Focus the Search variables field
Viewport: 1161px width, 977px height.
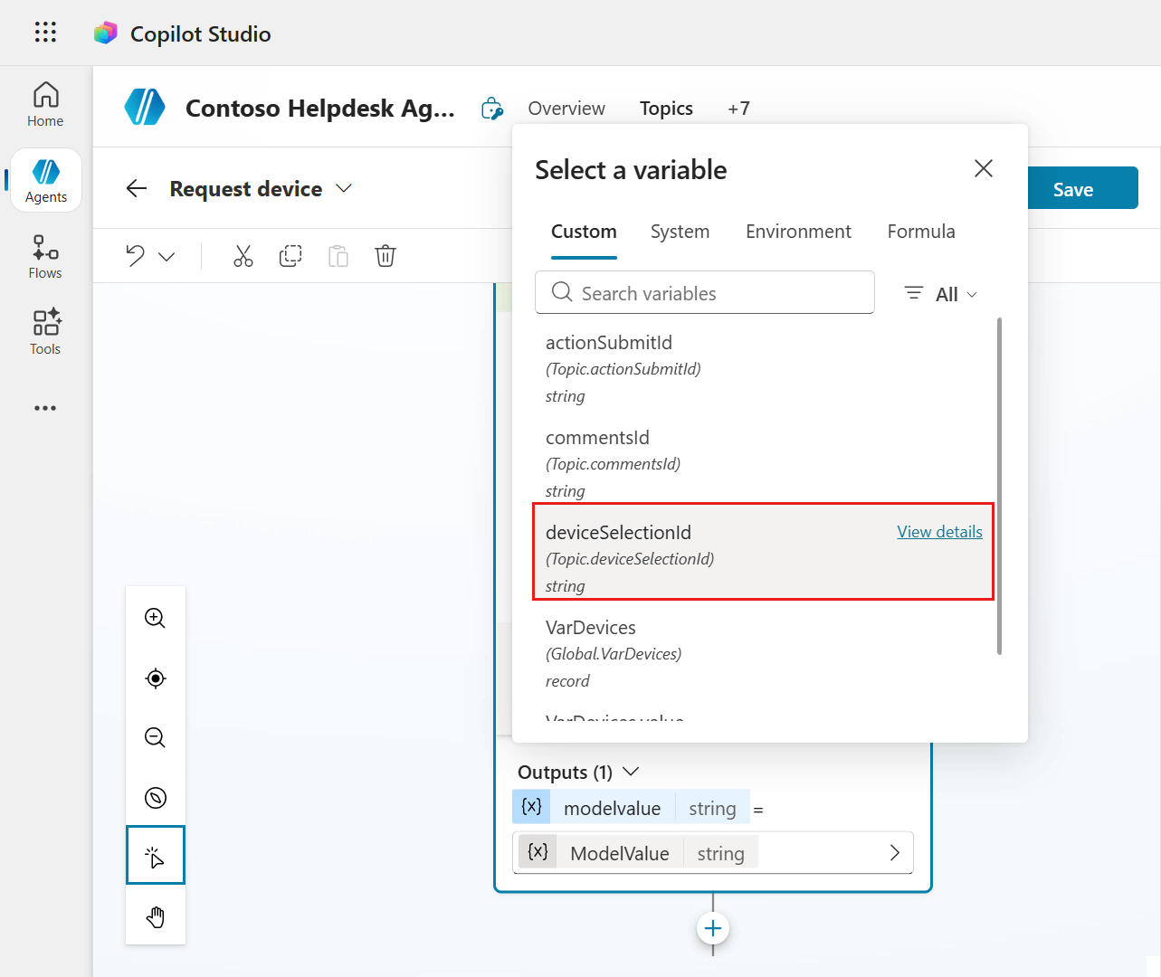(705, 292)
